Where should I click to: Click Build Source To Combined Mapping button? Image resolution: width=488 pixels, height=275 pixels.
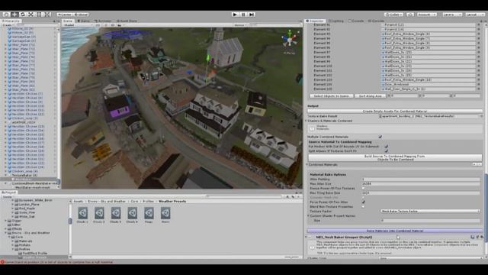395,158
